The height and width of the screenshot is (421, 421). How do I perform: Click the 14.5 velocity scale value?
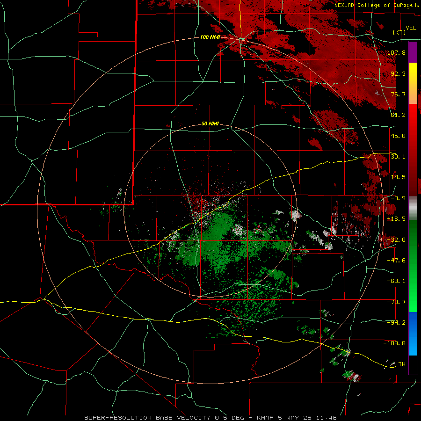coord(398,177)
